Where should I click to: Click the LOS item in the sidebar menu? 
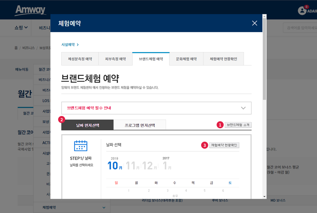[46, 101]
